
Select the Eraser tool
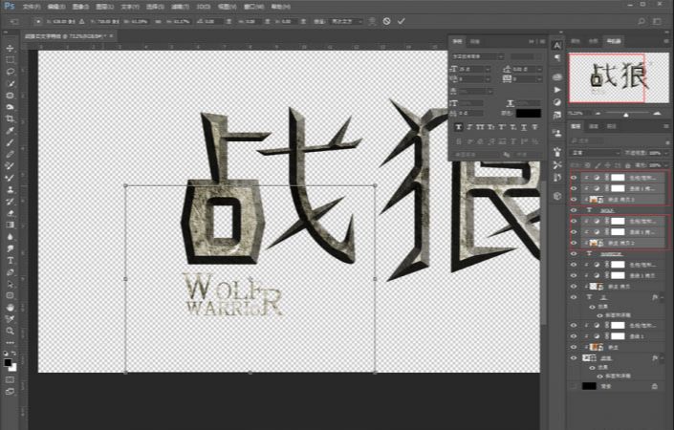(x=10, y=213)
